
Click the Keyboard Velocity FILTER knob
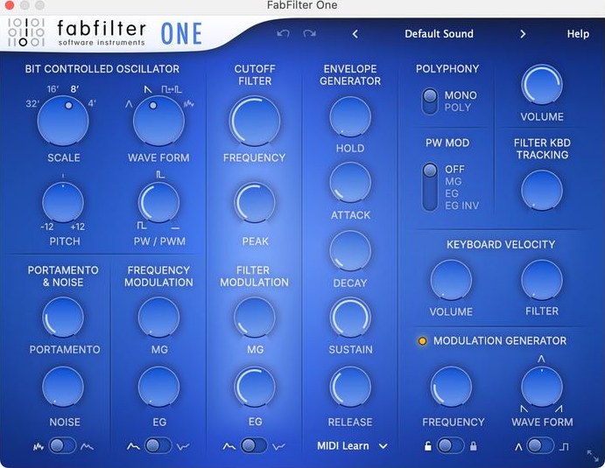click(542, 280)
